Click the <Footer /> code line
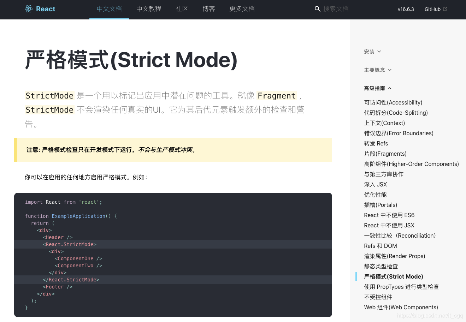The height and width of the screenshot is (322, 466). coord(58,287)
